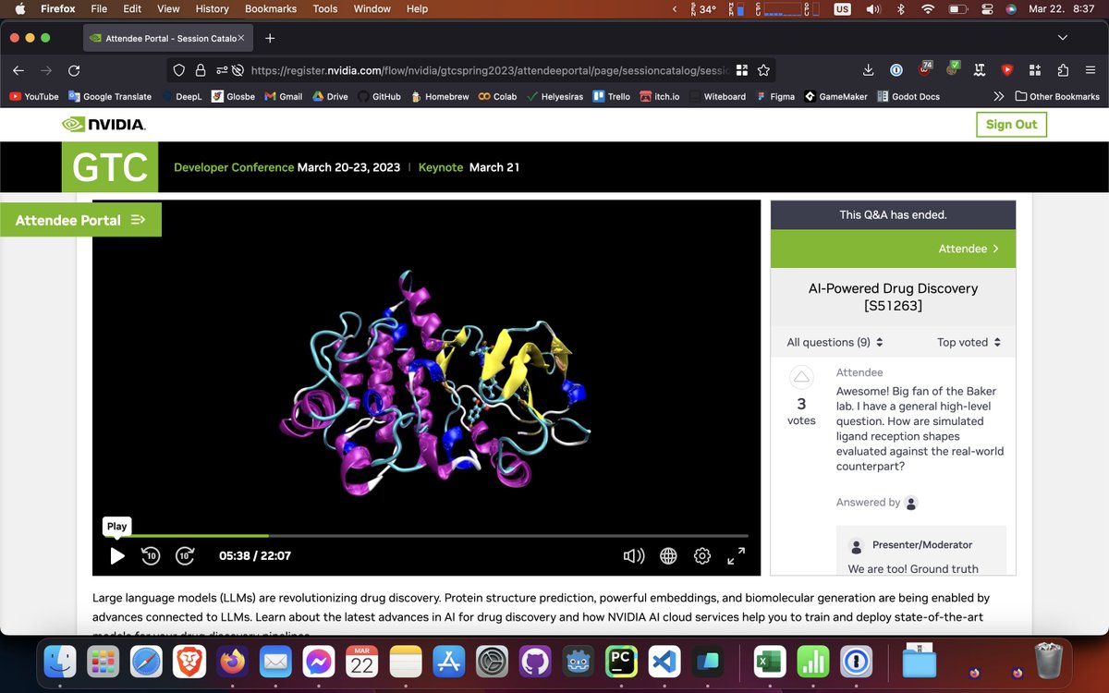Open Visual Studio Code from Dock

(664, 662)
